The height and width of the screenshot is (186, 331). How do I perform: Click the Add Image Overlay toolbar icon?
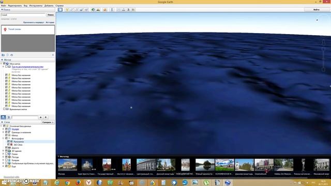[82, 10]
